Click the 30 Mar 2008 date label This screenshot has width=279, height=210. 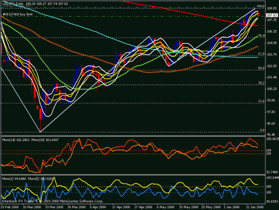tap(76, 207)
